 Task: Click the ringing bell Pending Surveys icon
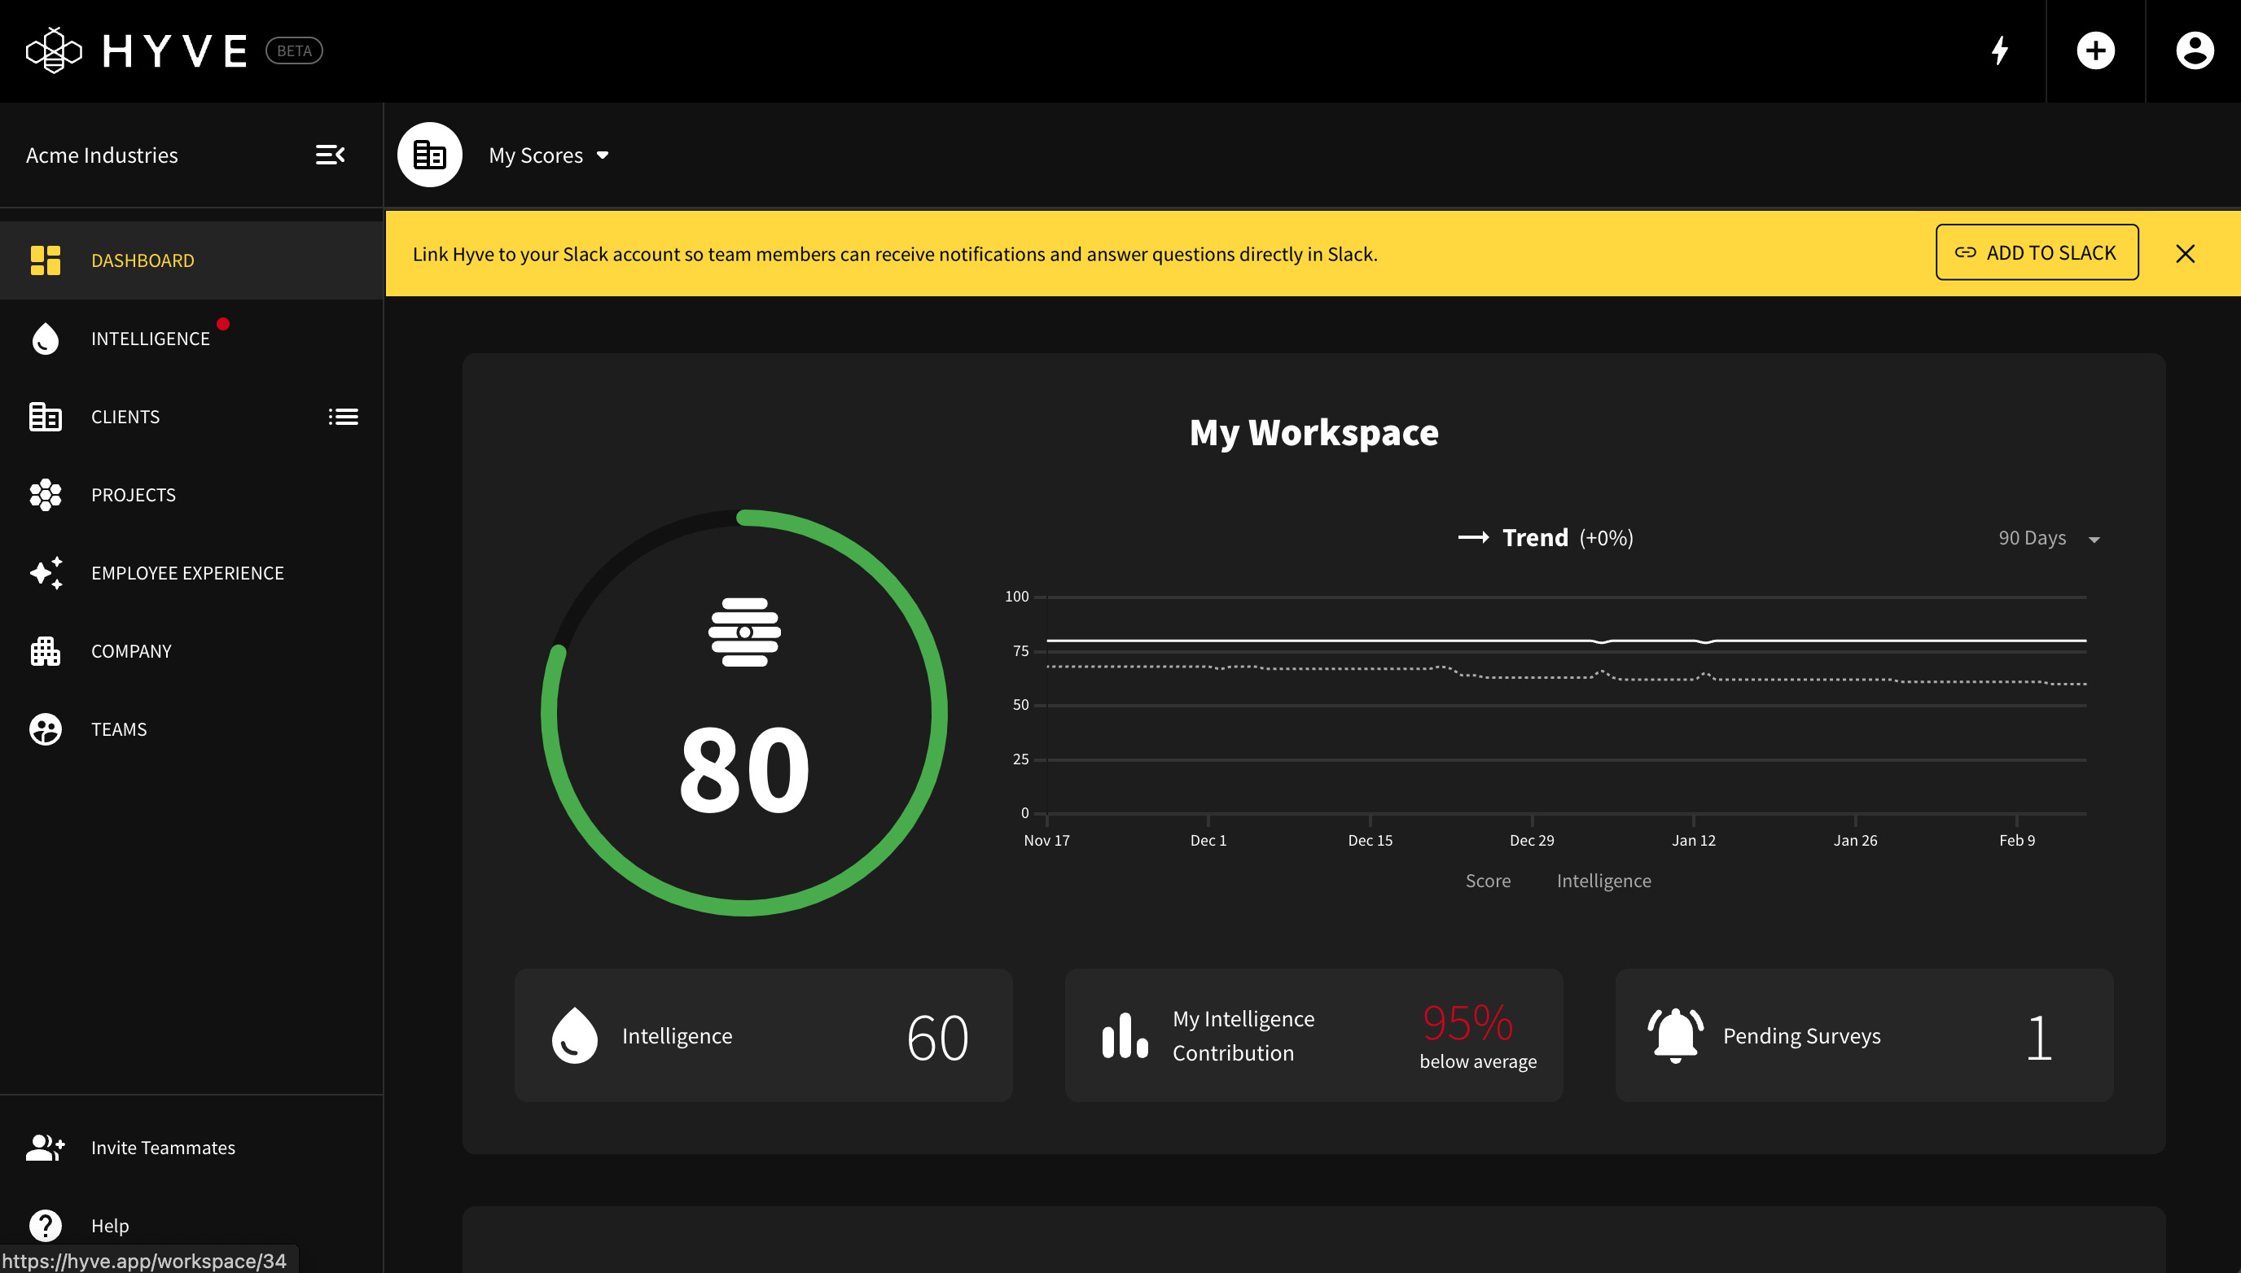point(1675,1035)
